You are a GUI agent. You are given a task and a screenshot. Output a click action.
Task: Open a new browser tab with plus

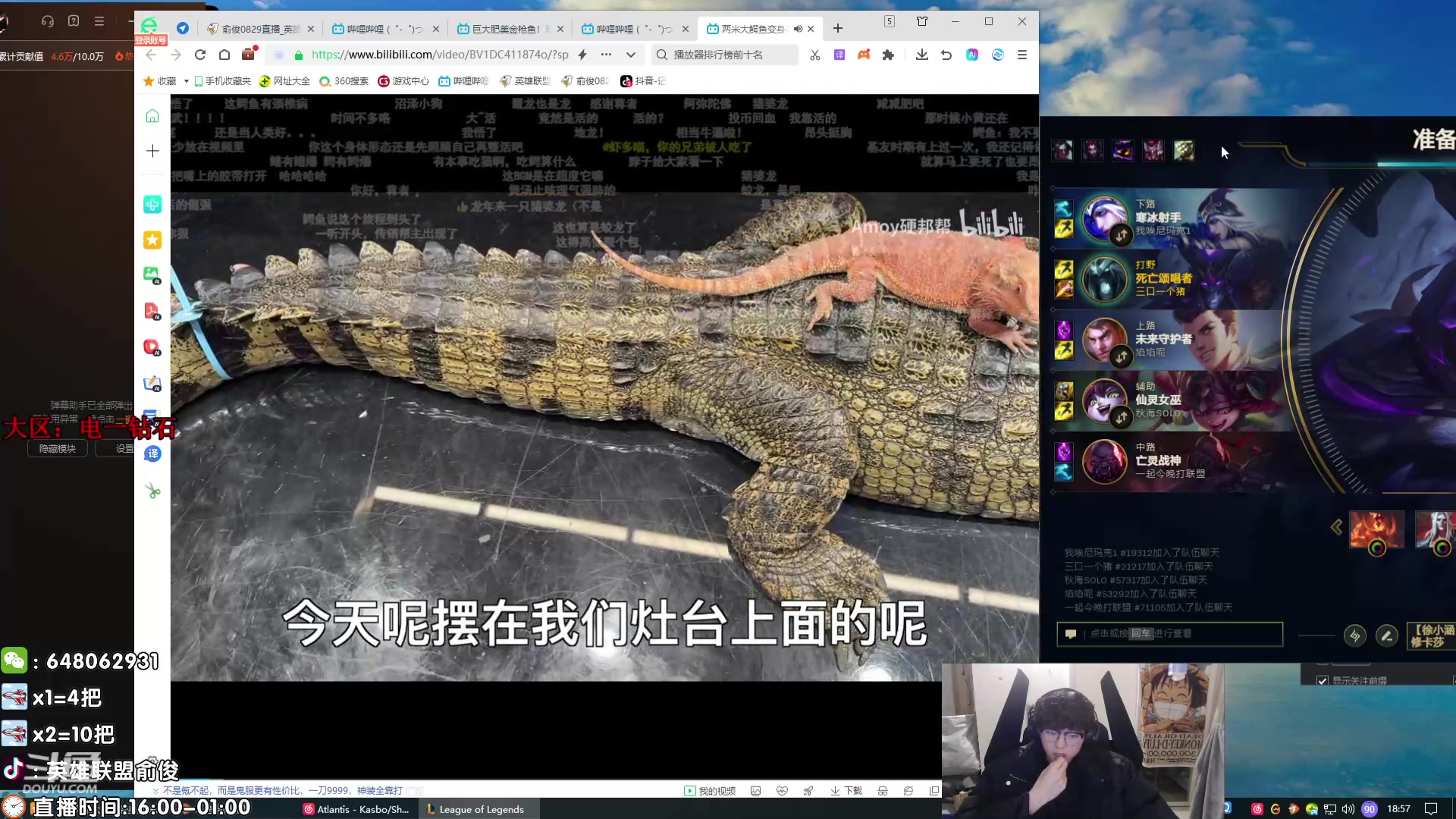click(838, 29)
